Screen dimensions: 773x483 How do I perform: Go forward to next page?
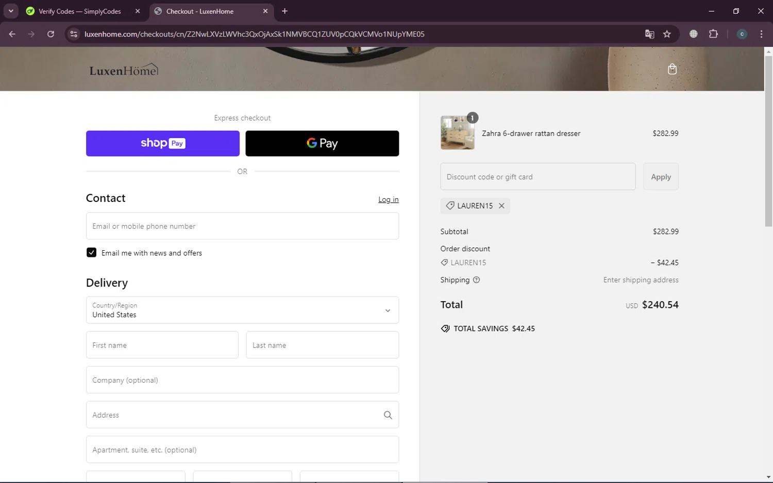31,34
